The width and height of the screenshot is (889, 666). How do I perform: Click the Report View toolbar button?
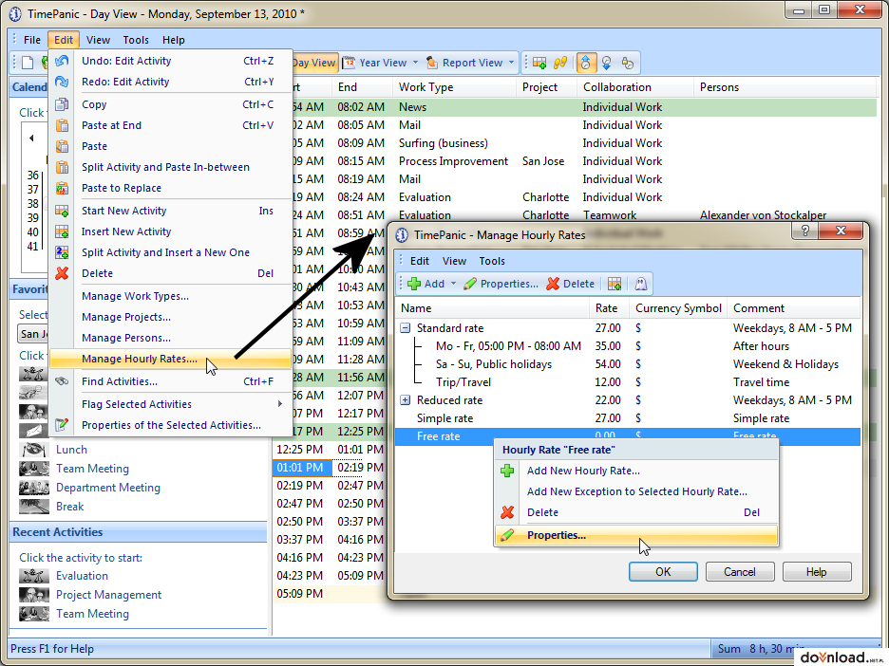pos(464,63)
